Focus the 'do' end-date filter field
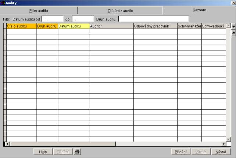The height and width of the screenshot is (158, 236). click(83, 19)
